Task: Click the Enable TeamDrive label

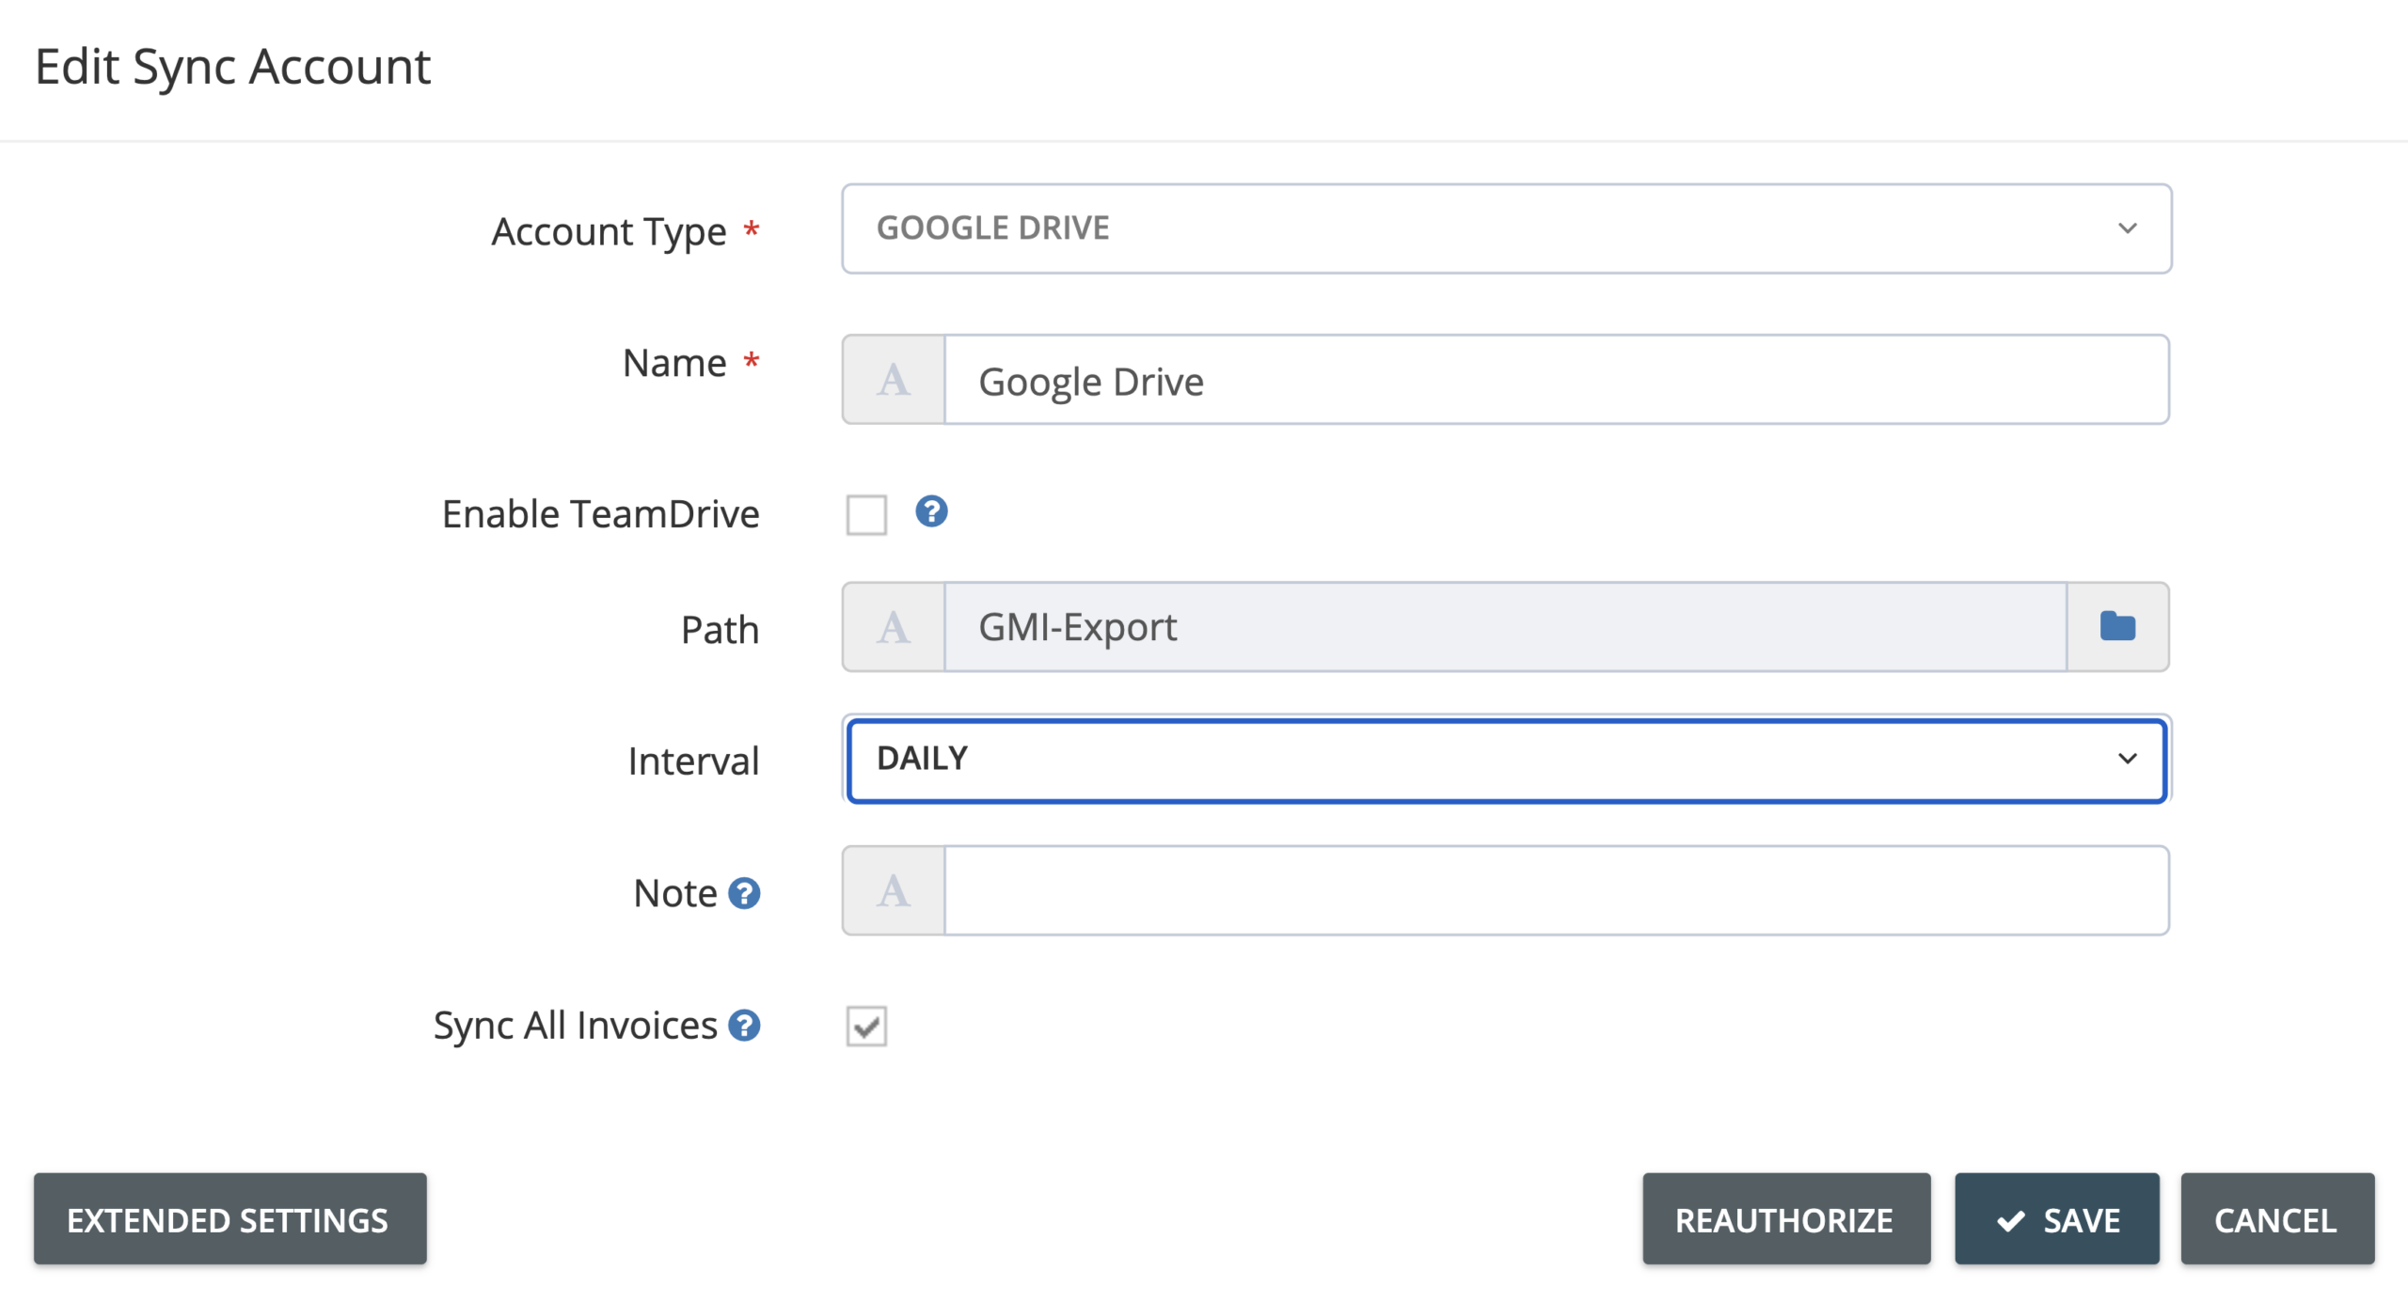Action: pos(600,514)
